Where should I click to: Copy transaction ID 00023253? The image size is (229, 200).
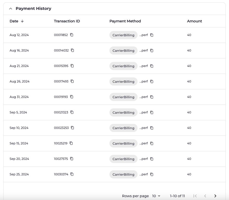[x=72, y=128]
